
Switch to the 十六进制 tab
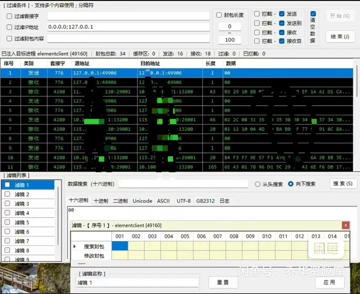[78, 200]
